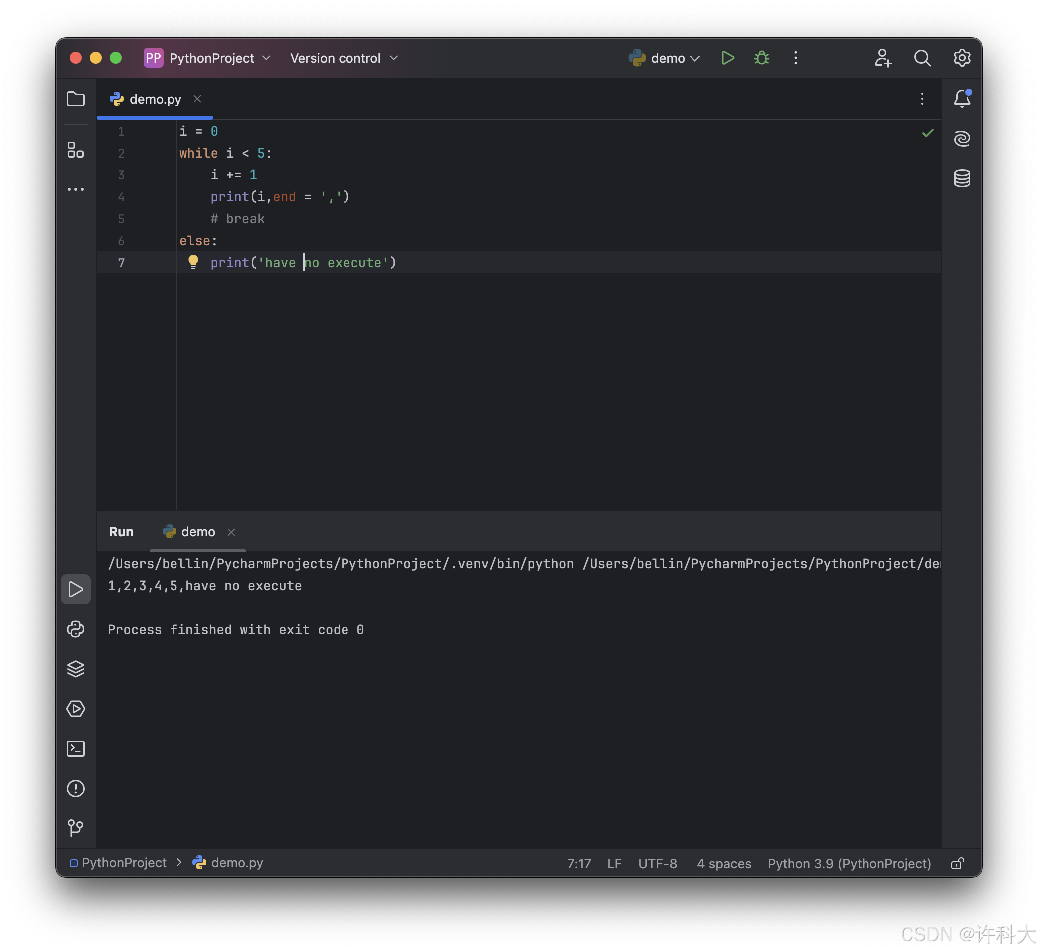
Task: Toggle read-only lock icon in status bar
Action: coord(957,863)
